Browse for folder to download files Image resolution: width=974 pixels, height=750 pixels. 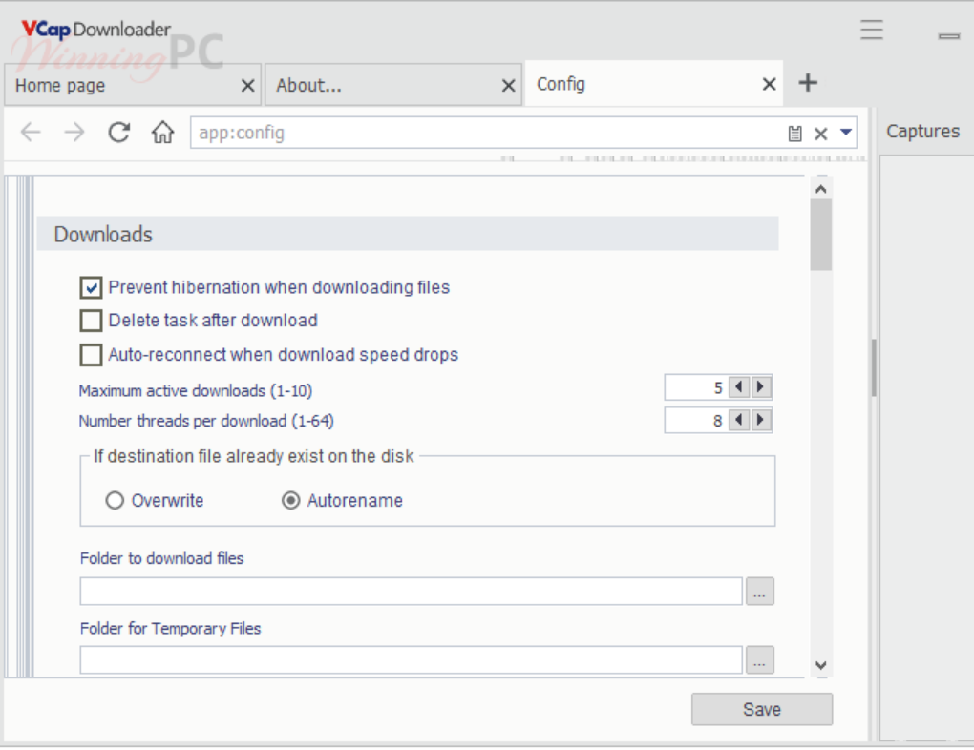point(759,592)
